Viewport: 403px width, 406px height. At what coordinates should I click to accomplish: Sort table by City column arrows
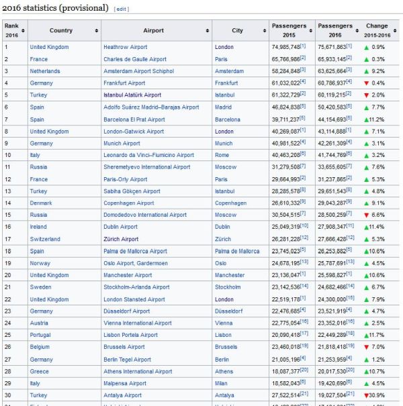click(265, 31)
